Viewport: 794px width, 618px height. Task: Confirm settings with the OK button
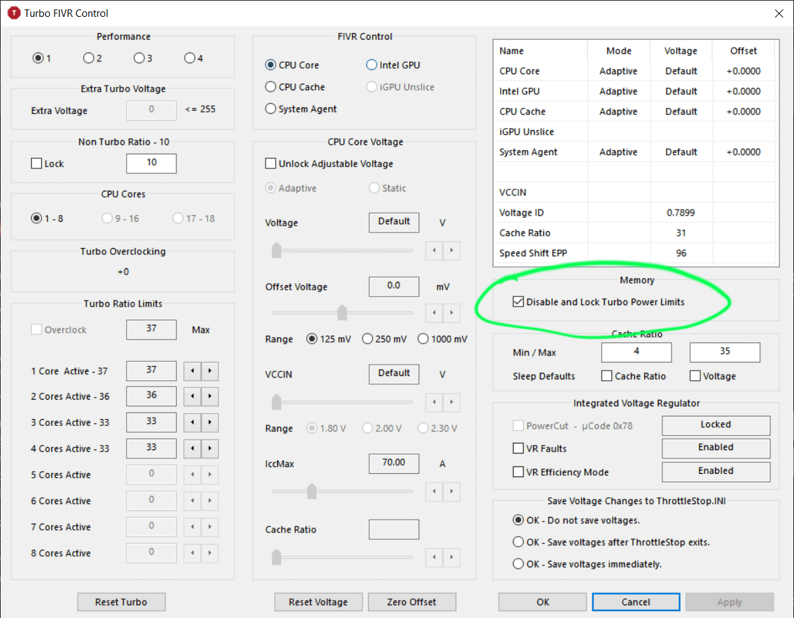pos(543,602)
